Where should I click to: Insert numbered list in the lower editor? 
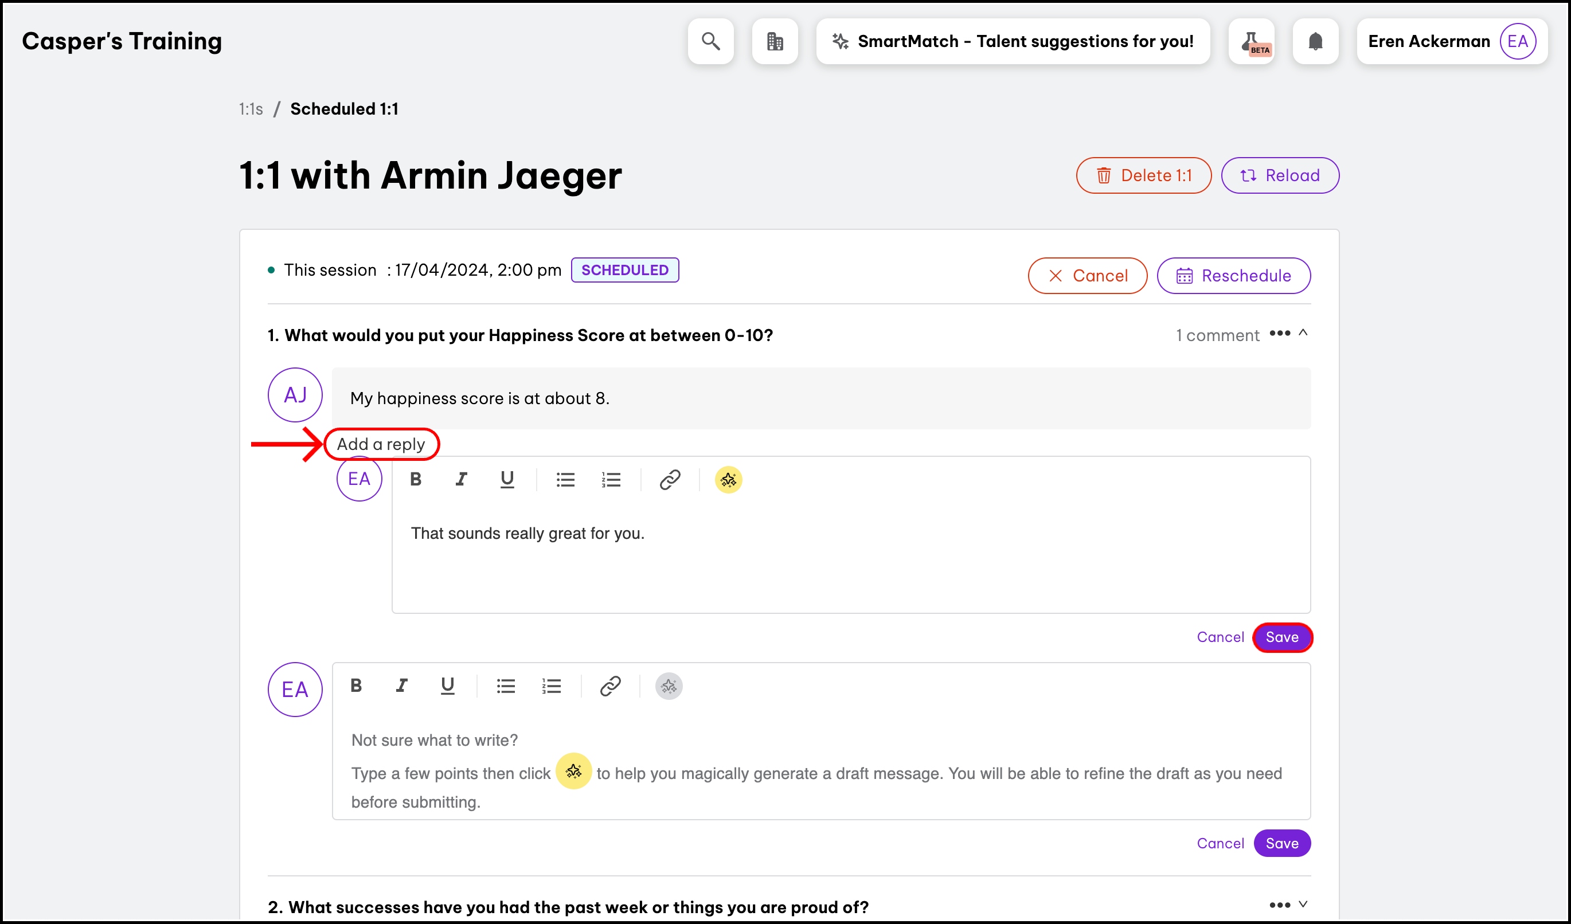551,686
